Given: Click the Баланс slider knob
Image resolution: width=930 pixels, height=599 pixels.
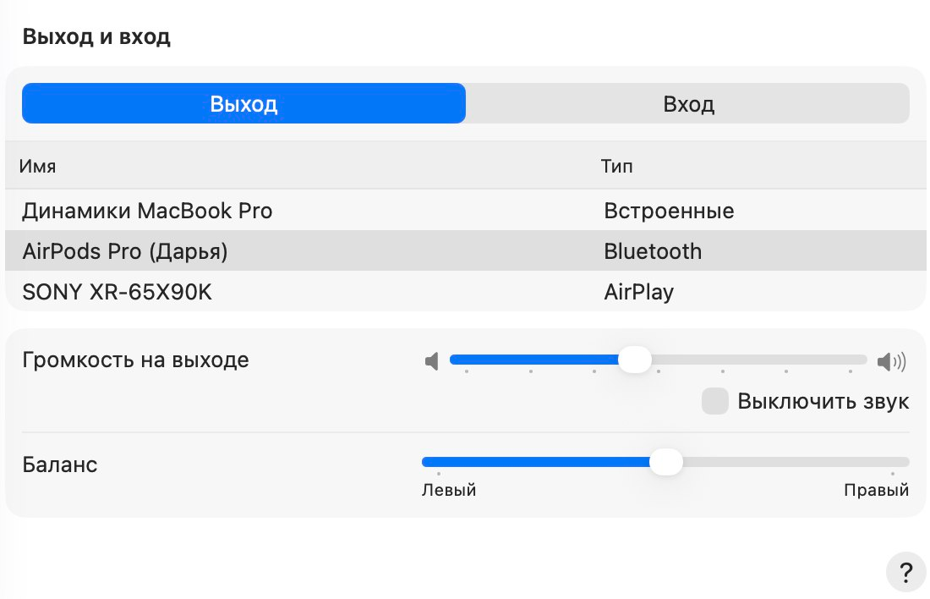Looking at the screenshot, I should (666, 462).
